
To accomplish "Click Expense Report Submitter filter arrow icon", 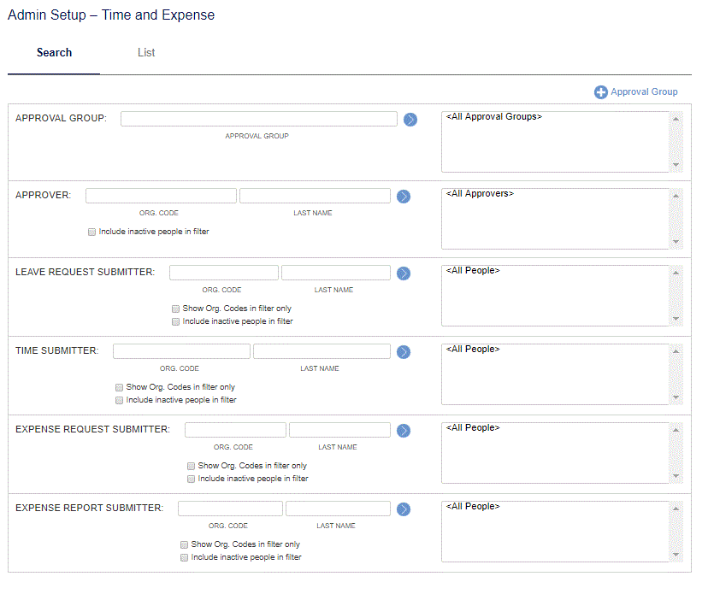I will pyautogui.click(x=404, y=509).
